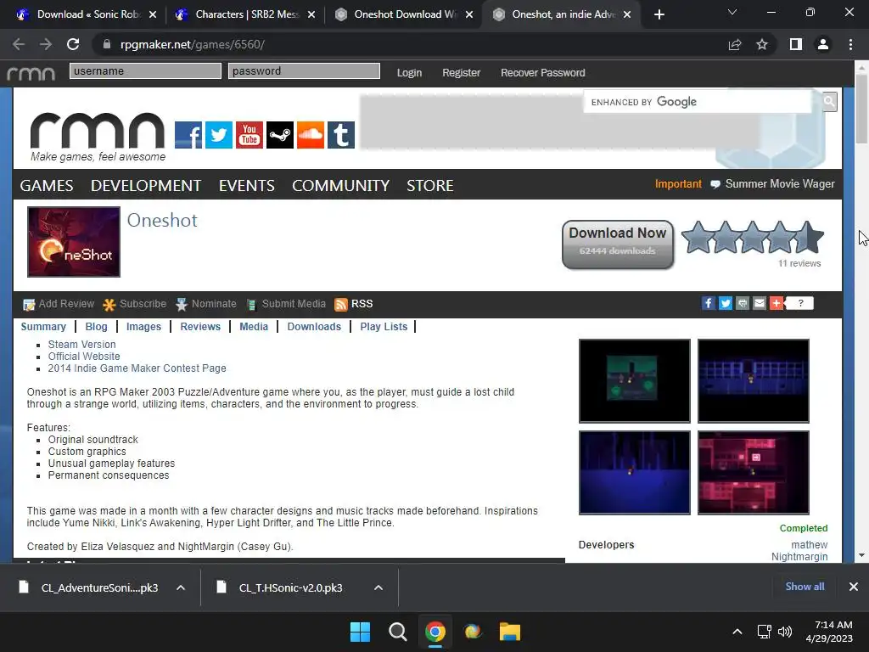This screenshot has height=652, width=869.
Task: Share game page by email
Action: click(x=760, y=303)
